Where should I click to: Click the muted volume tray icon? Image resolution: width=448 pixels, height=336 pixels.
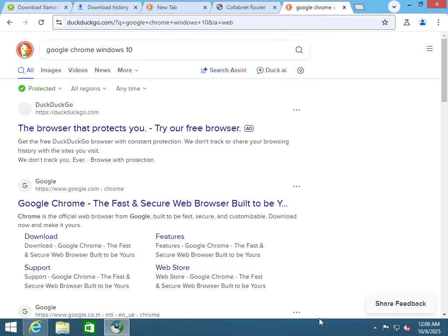(x=407, y=328)
